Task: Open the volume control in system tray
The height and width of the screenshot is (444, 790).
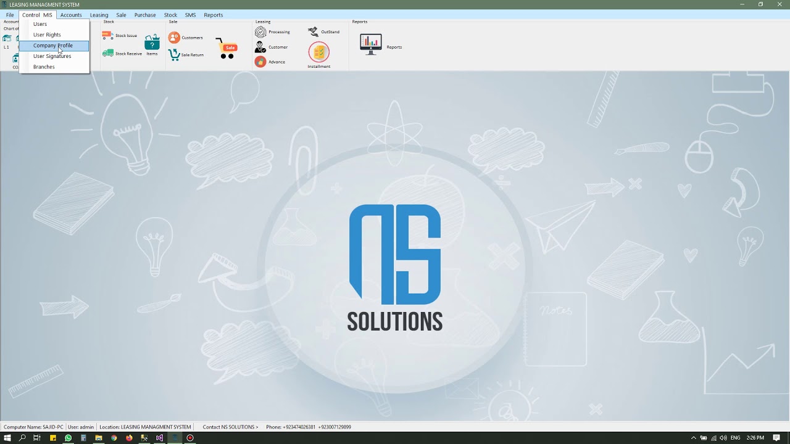Action: point(723,438)
